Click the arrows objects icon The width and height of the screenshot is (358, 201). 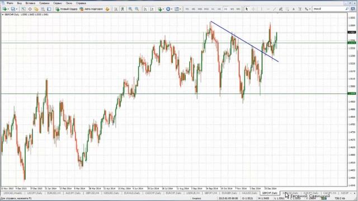coord(306,9)
